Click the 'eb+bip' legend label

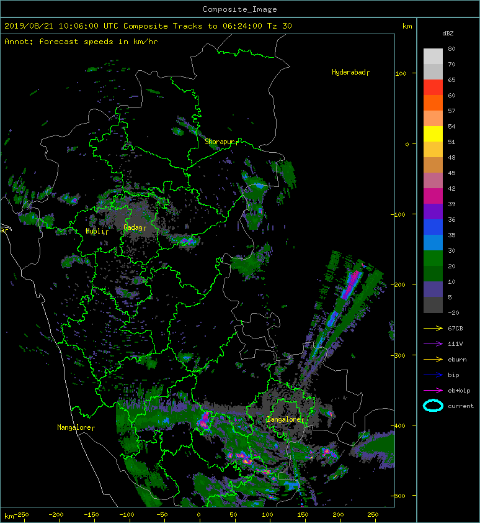pos(459,391)
